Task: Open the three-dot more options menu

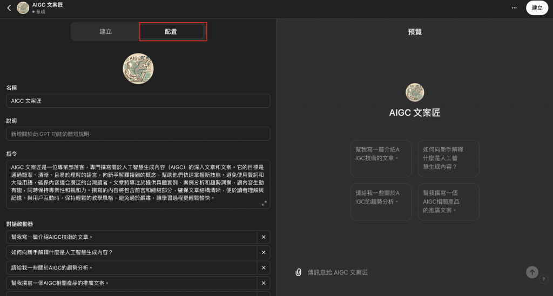Action: (x=514, y=8)
